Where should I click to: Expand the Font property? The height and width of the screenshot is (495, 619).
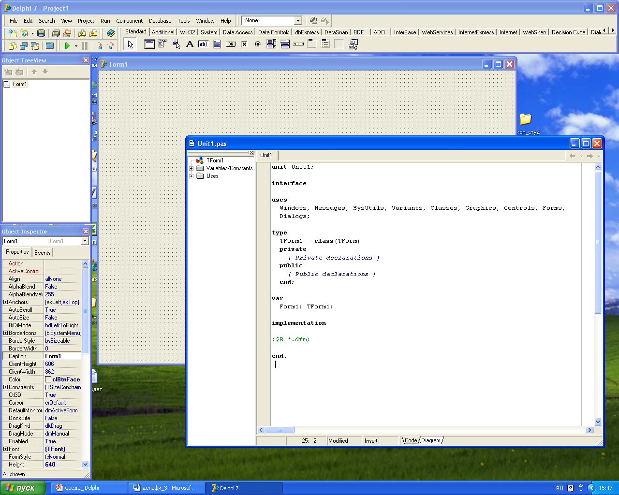click(x=5, y=449)
